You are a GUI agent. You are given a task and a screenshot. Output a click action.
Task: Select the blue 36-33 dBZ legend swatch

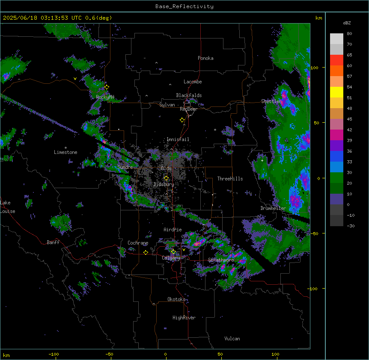tap(336, 156)
